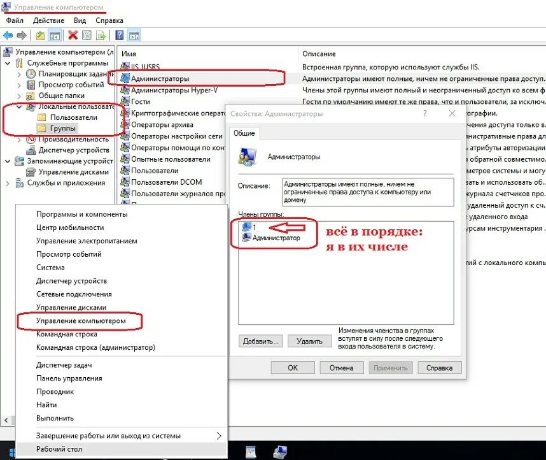Click the Up one level toolbar icon
The width and height of the screenshot is (546, 460).
coord(40,35)
